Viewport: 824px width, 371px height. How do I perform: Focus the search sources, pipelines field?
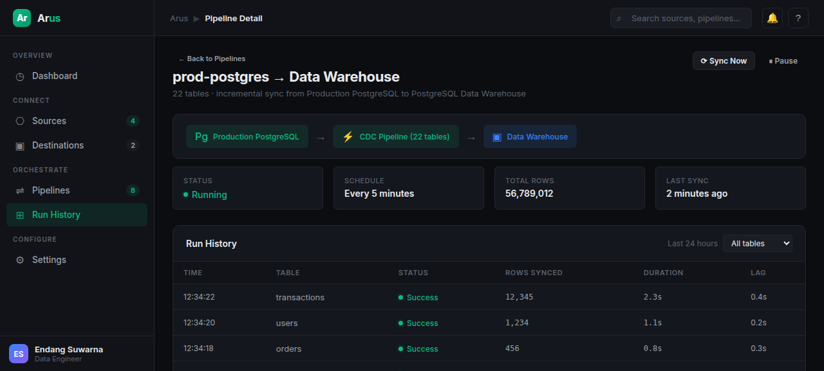681,18
